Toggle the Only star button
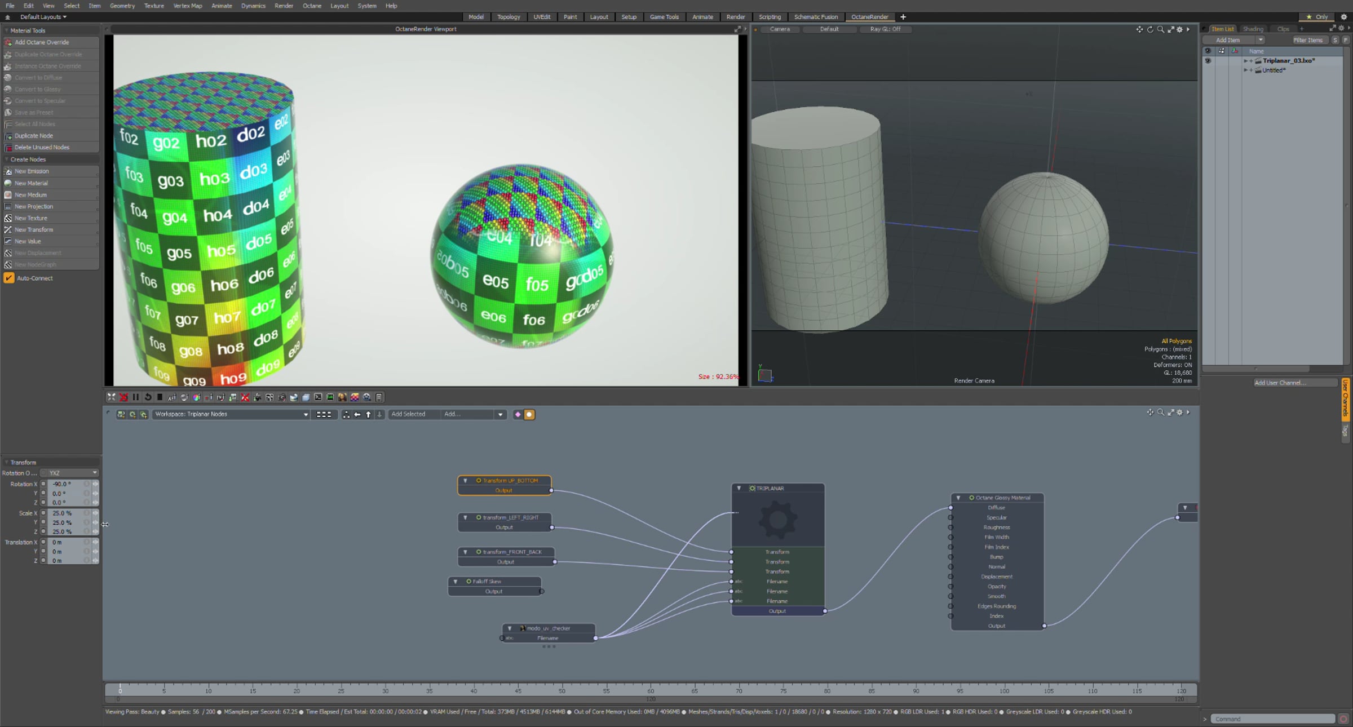 click(x=1317, y=17)
